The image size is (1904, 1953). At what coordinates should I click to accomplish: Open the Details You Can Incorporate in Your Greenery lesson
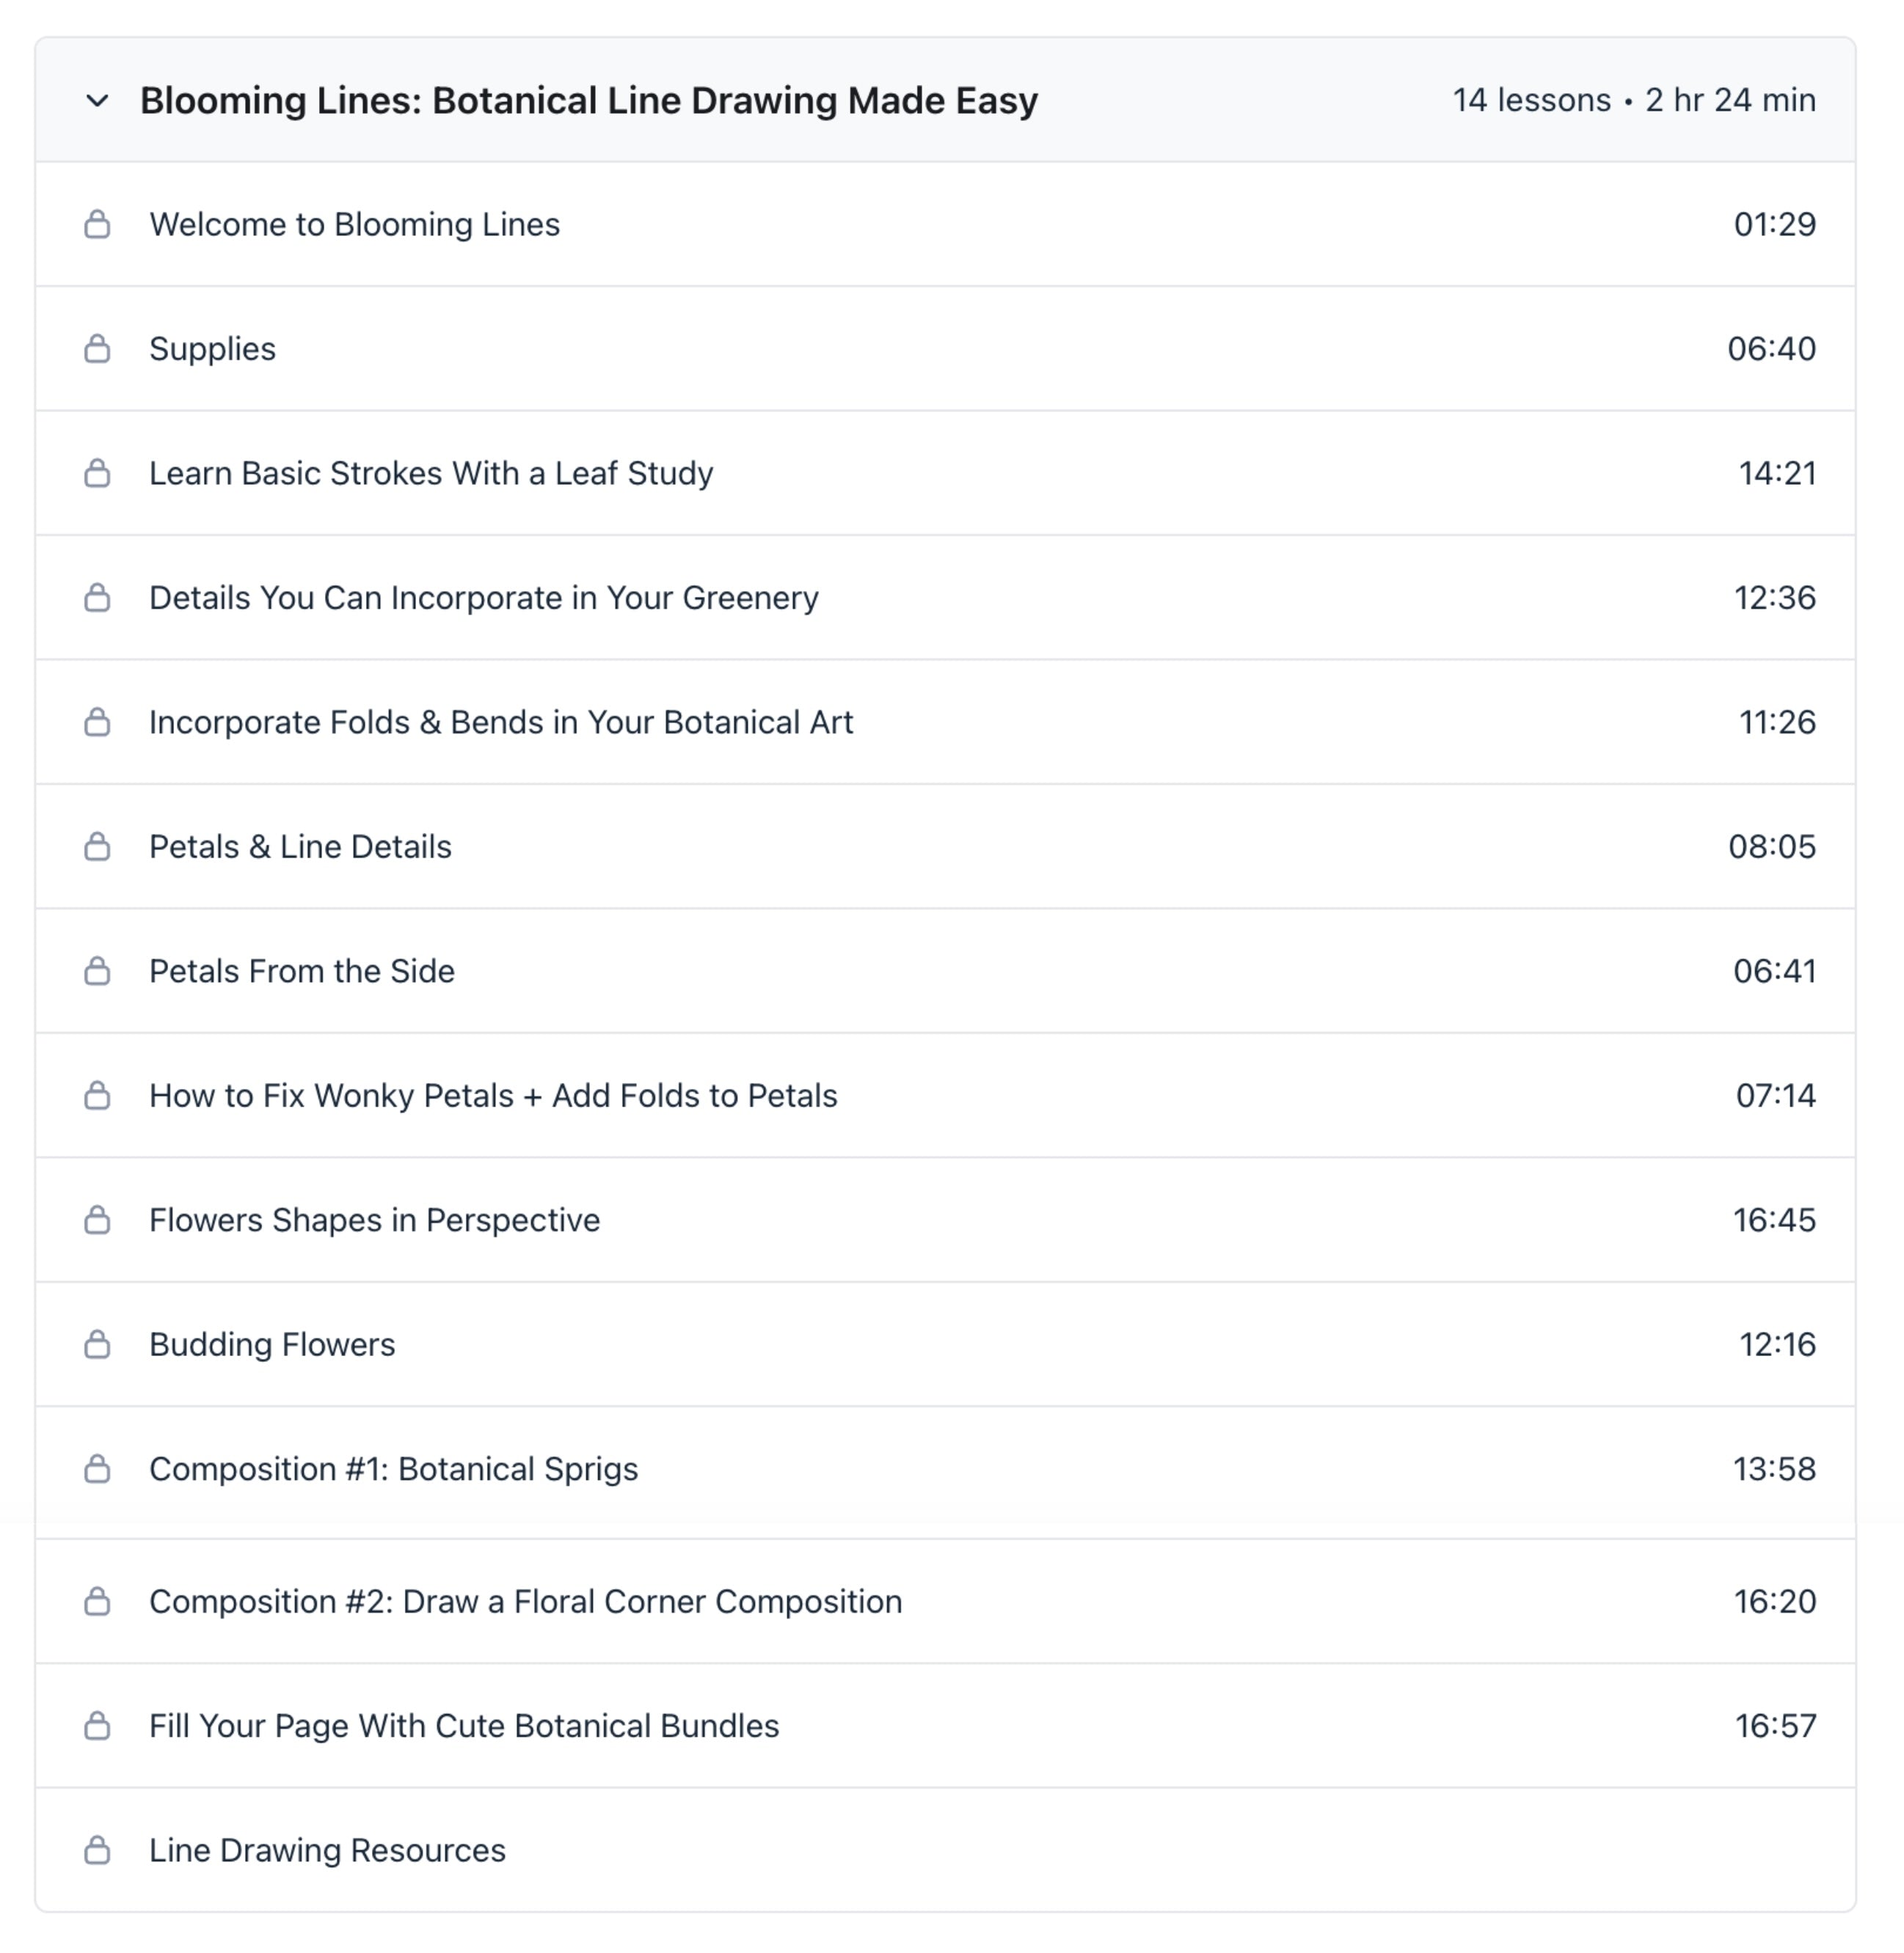484,598
